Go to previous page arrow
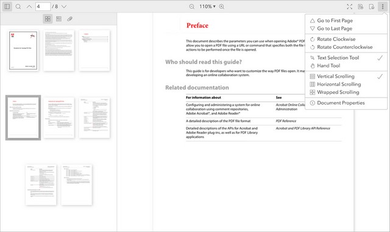 (x=29, y=7)
